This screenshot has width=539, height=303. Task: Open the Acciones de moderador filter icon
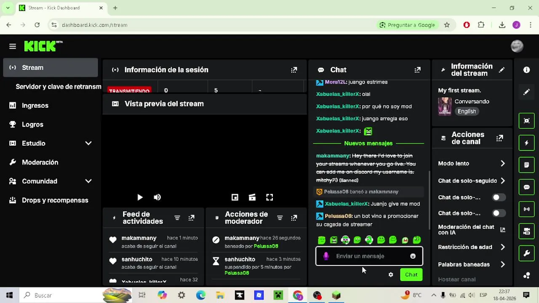pos(280,218)
